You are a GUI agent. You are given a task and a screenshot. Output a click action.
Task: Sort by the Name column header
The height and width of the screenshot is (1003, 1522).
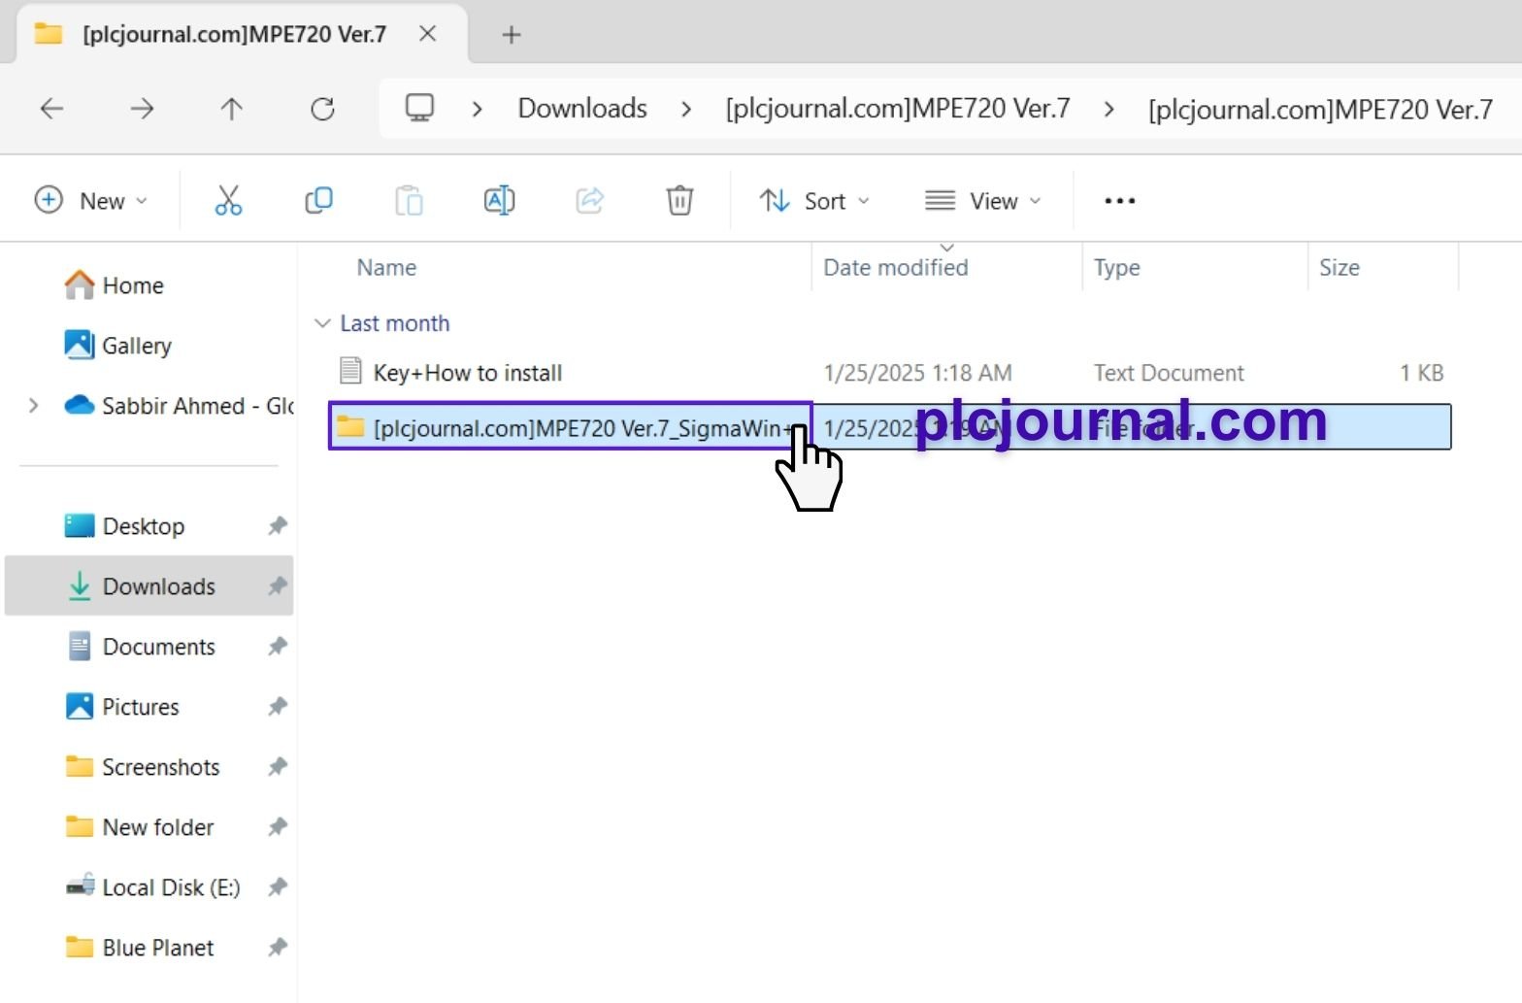click(x=386, y=268)
